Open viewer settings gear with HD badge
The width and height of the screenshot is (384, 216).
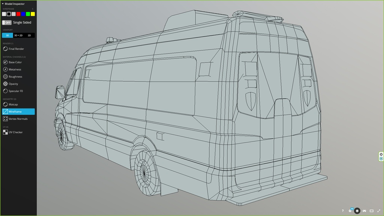pos(350,211)
